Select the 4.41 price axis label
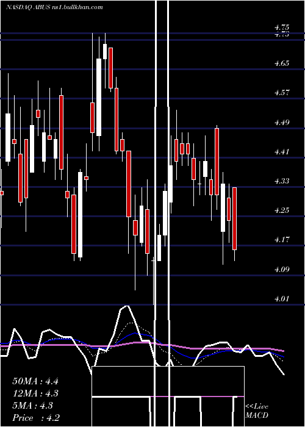The image size is (305, 427). pos(282,152)
